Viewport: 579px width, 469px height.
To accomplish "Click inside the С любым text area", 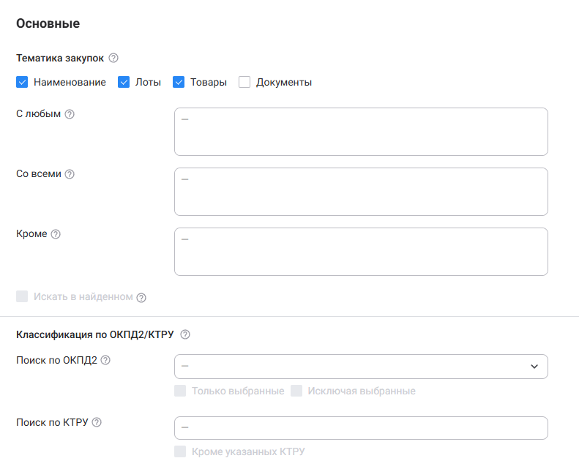I will pos(361,132).
